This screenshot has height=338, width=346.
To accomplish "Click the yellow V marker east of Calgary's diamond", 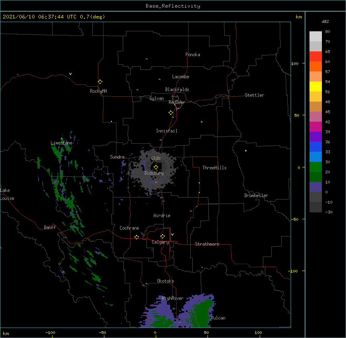I will click(x=172, y=234).
